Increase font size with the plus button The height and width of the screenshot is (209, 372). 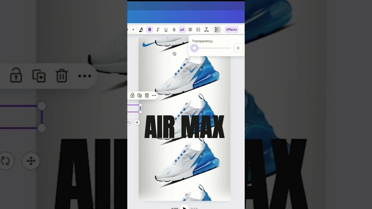pos(133,30)
